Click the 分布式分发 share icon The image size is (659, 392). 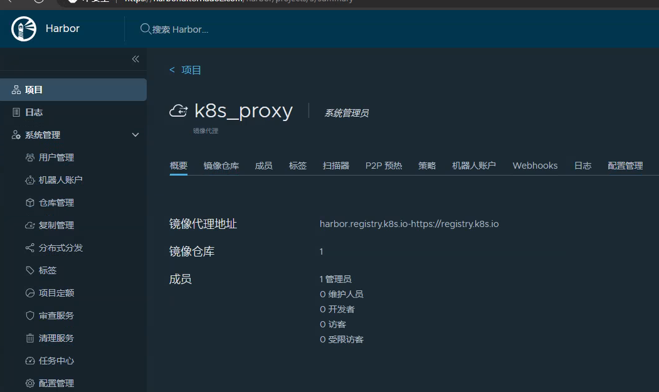(30, 248)
